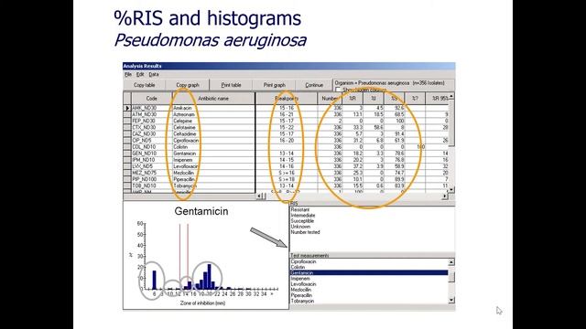Select Susceptible in the RIS list

pyautogui.click(x=302, y=221)
